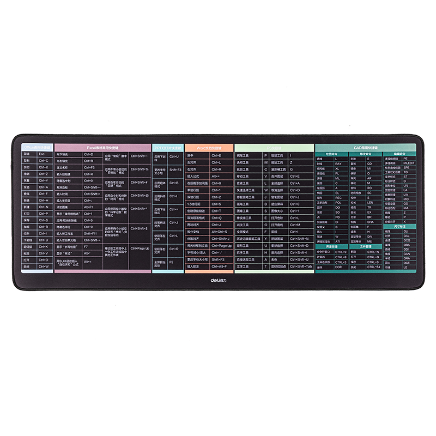Click the Esc cell in the Office column
The image size is (436, 436).
coord(45,154)
